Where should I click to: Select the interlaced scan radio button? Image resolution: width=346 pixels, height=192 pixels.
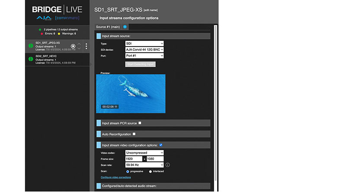coord(151,171)
